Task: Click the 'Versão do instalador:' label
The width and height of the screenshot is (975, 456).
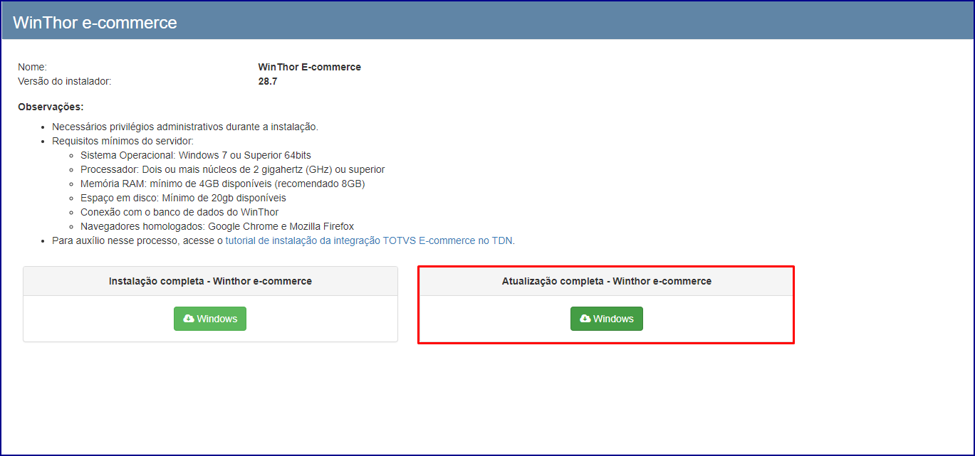Action: click(x=65, y=81)
